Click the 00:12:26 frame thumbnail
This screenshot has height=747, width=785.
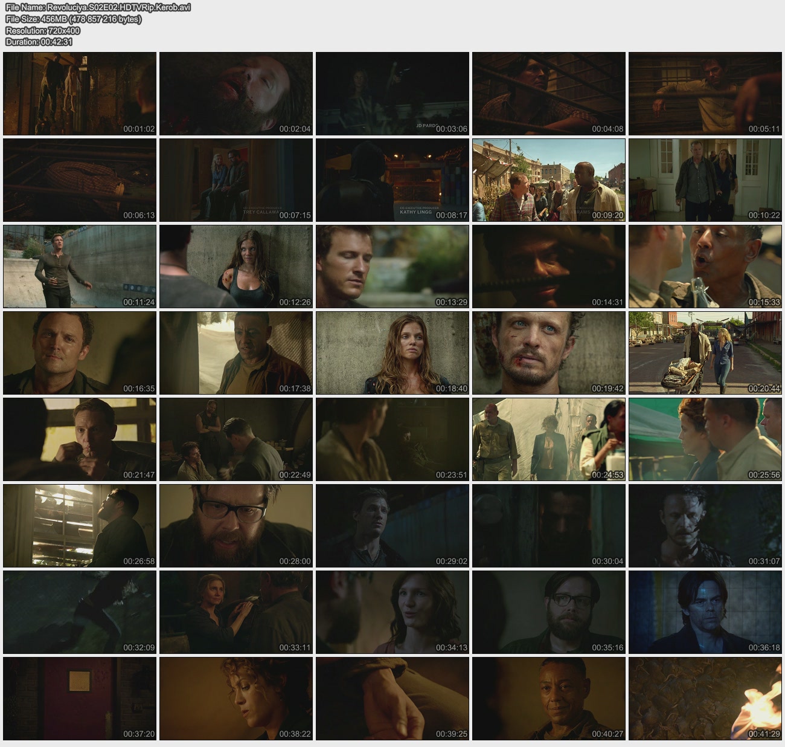click(x=236, y=267)
